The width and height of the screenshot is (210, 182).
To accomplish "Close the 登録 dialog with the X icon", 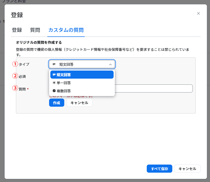I will pyautogui.click(x=198, y=13).
